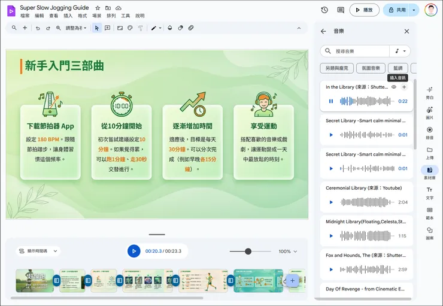Open the 文字 text sidebar tool
Viewport: 443px width, 306px height.
(429, 193)
